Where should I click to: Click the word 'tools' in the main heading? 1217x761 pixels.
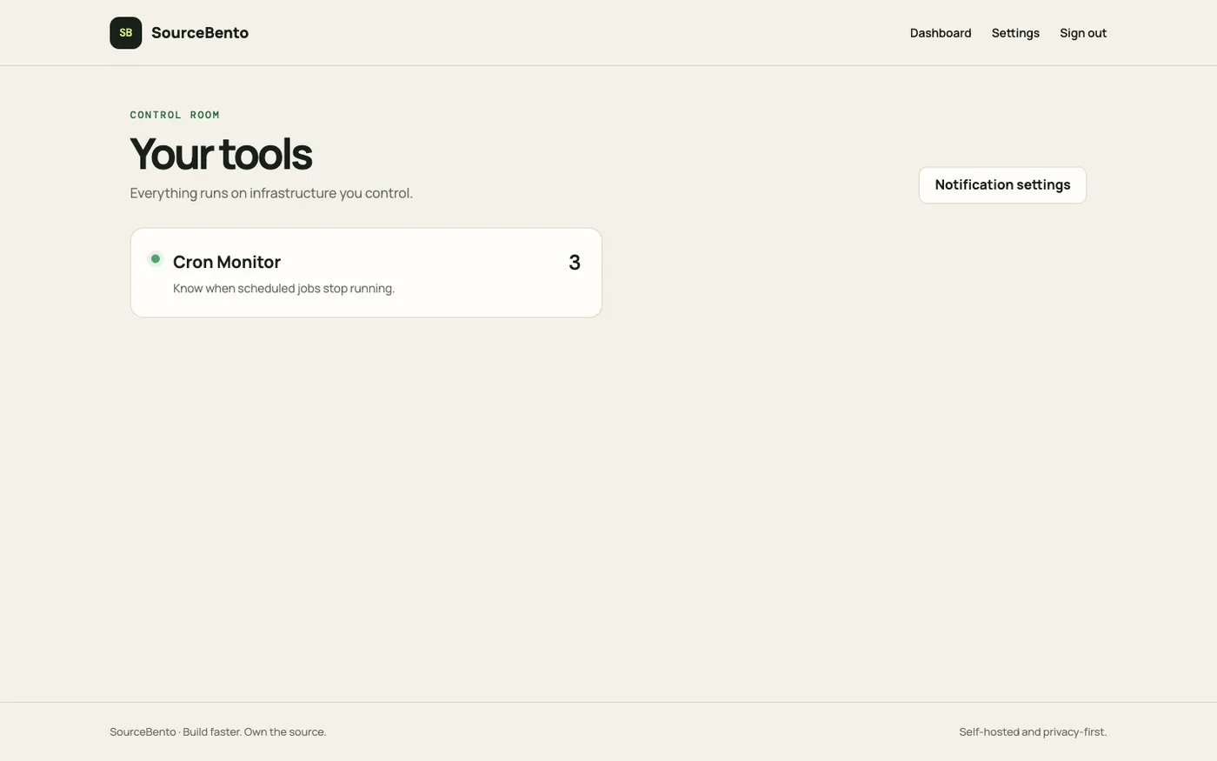(x=265, y=154)
